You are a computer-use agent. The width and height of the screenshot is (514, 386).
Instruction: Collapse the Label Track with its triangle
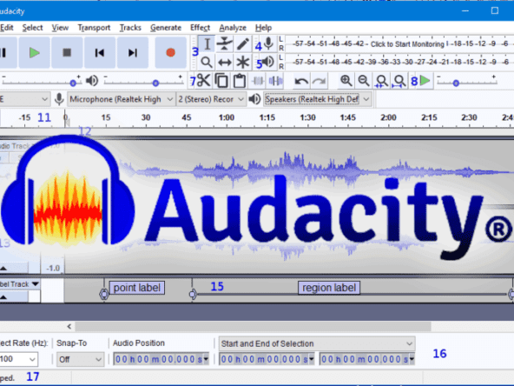[3, 297]
